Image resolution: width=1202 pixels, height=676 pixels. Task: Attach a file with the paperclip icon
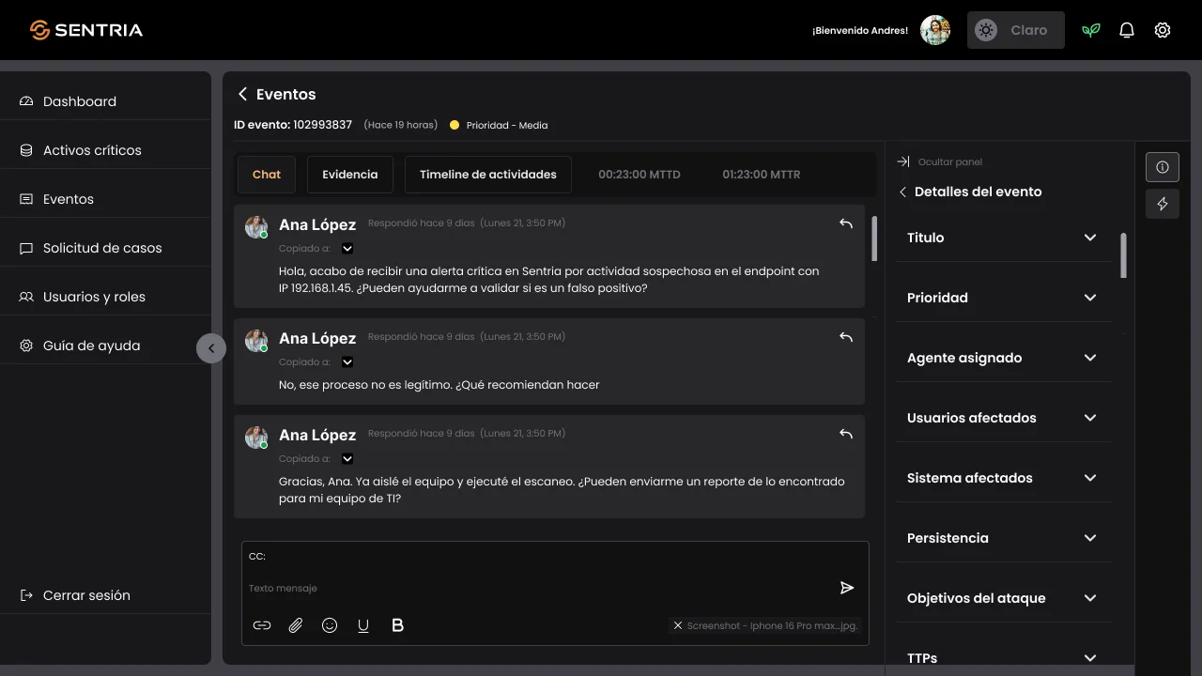click(296, 625)
